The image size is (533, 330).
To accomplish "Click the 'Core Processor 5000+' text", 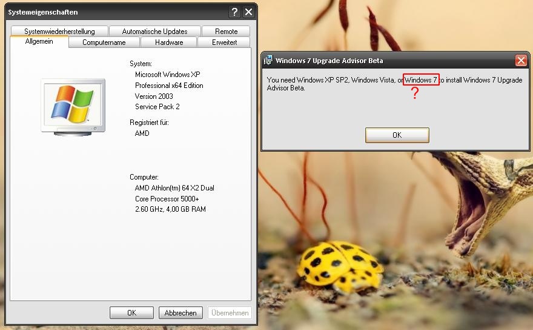I will tap(167, 199).
